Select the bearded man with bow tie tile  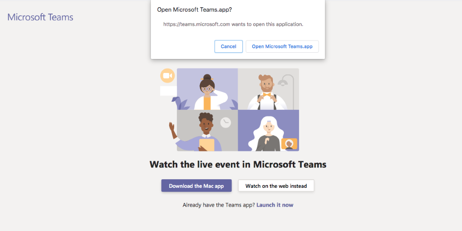click(268, 89)
